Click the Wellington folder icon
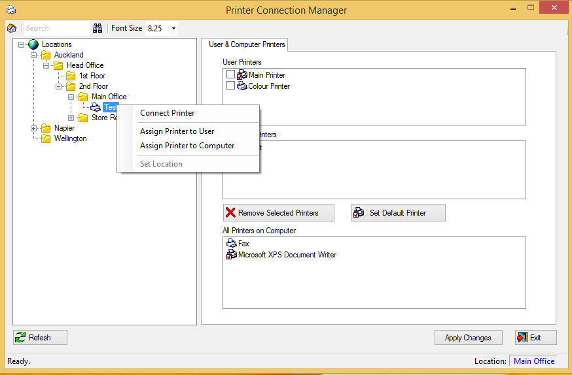 tap(46, 139)
